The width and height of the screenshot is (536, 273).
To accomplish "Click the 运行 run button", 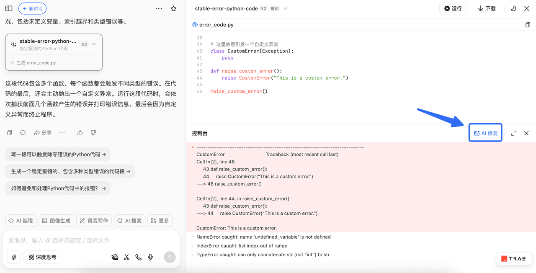I will [453, 8].
